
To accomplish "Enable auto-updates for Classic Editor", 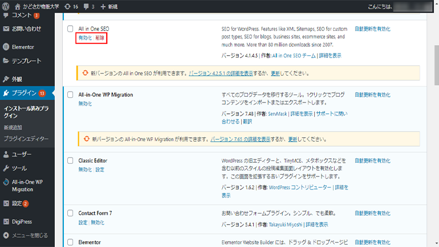I will coord(372,160).
